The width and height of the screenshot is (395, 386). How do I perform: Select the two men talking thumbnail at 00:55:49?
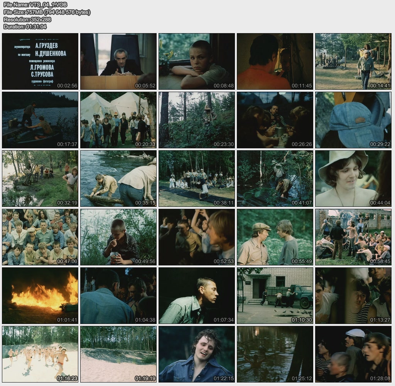(275, 237)
